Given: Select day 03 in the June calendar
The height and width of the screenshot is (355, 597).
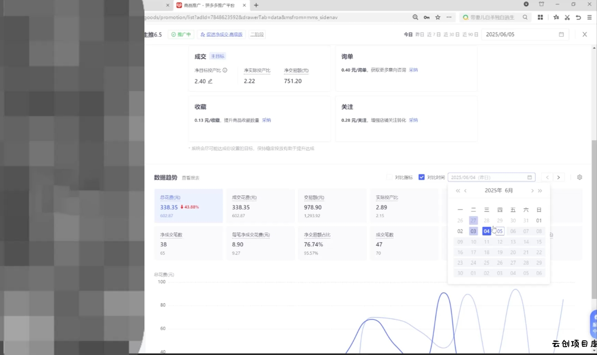Looking at the screenshot, I should coord(473,231).
